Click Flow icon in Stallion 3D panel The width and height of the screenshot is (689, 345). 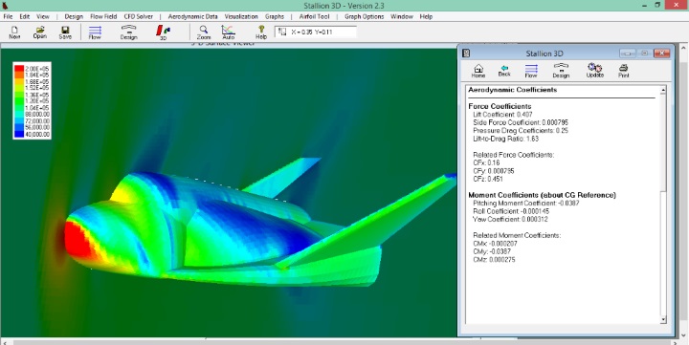(x=531, y=71)
